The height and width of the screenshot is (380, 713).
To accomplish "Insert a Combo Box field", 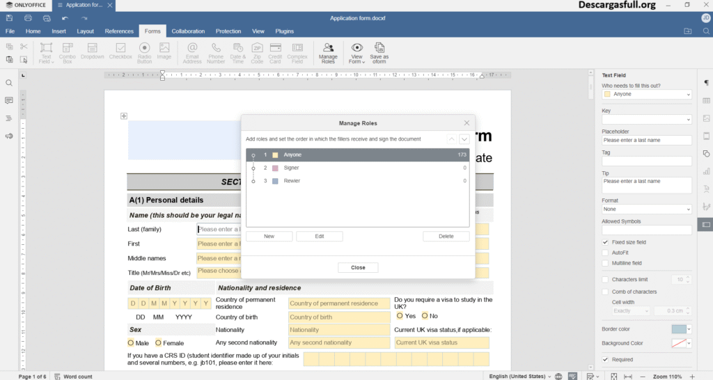I will pyautogui.click(x=68, y=52).
